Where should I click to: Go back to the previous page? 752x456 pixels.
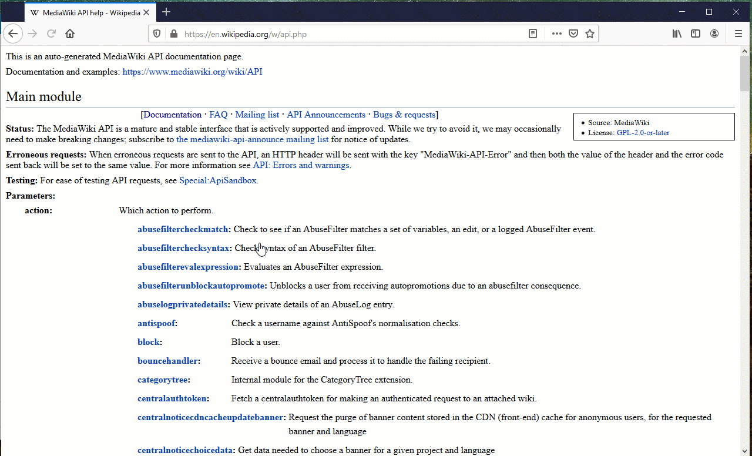click(x=13, y=34)
